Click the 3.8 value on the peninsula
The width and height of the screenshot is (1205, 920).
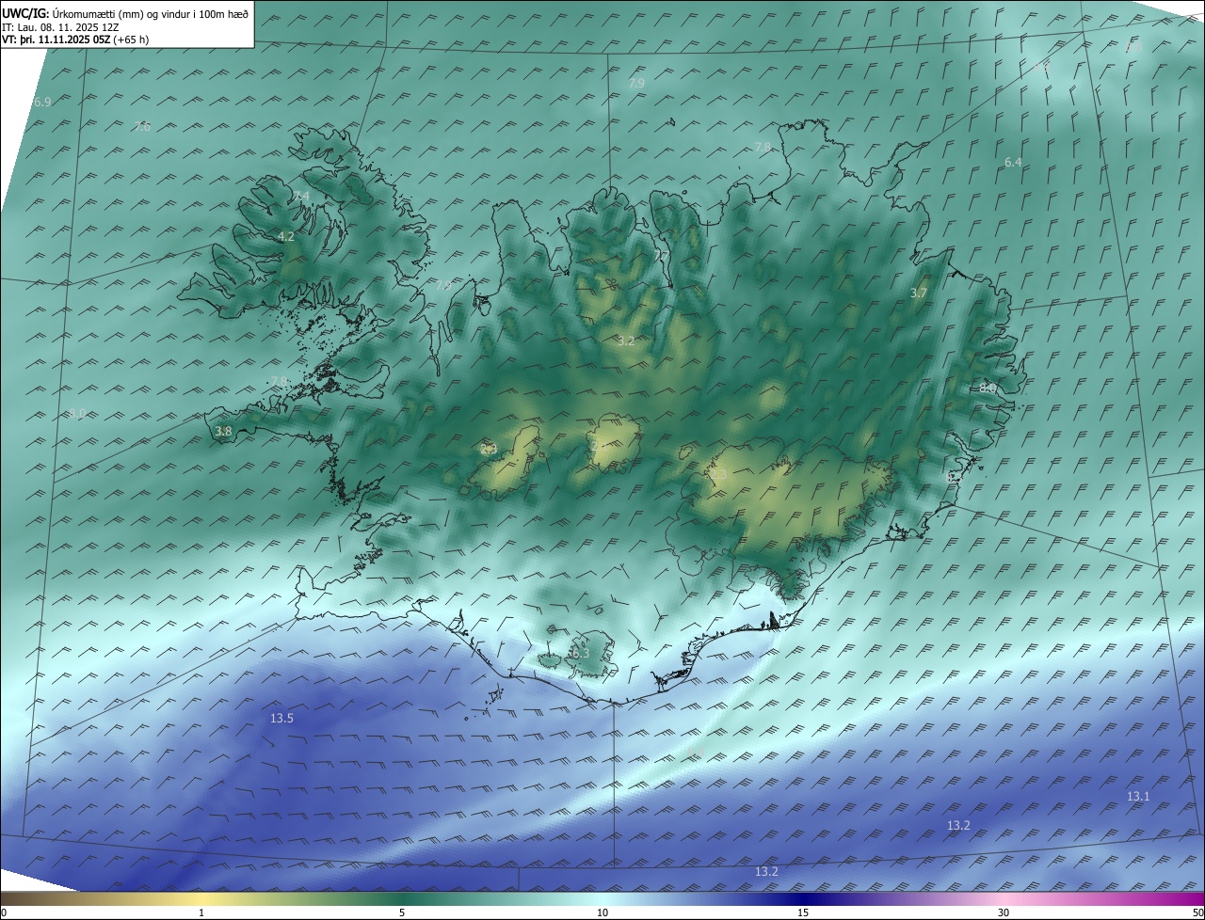(223, 432)
